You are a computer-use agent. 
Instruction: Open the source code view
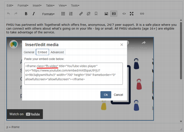point(124,14)
